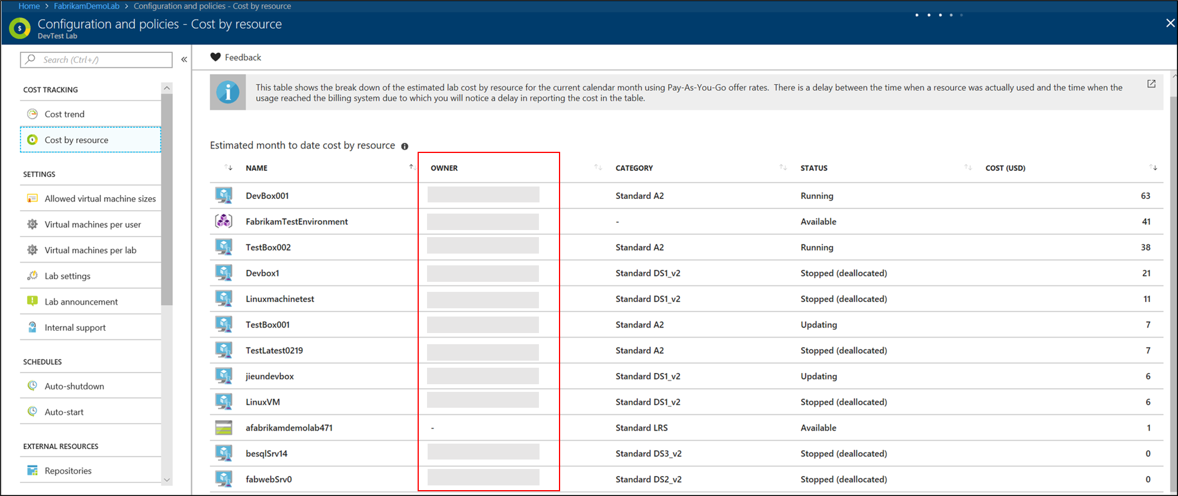Open the Virtual machines per lab item
1178x496 pixels.
91,250
